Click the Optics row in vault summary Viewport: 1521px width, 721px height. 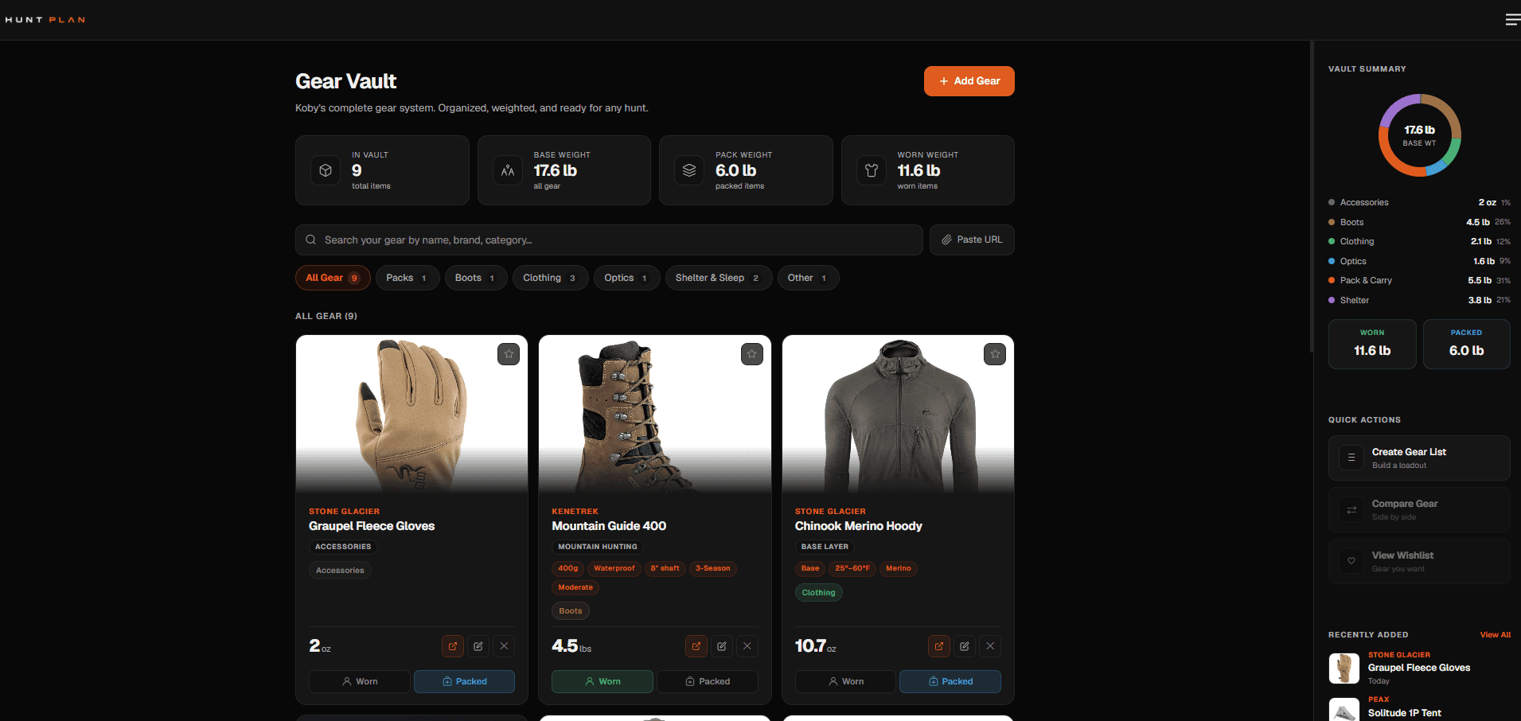pyautogui.click(x=1419, y=261)
